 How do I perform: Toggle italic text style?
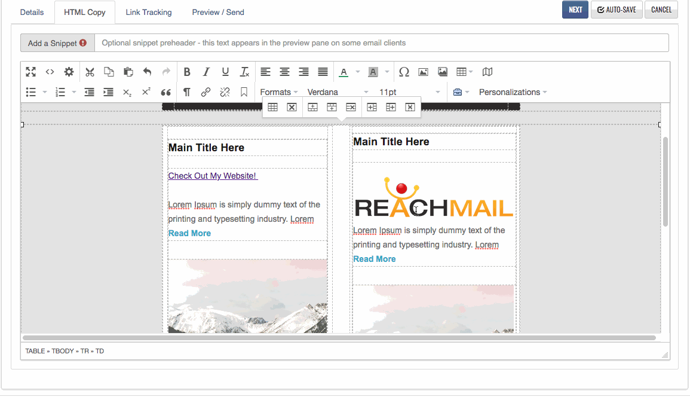point(206,72)
